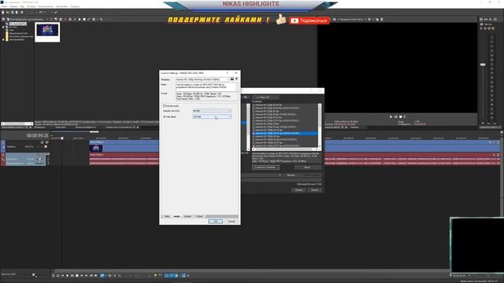Viewport: 504px width, 283px height.
Task: Click the audio track volume slider
Action: click(39, 159)
